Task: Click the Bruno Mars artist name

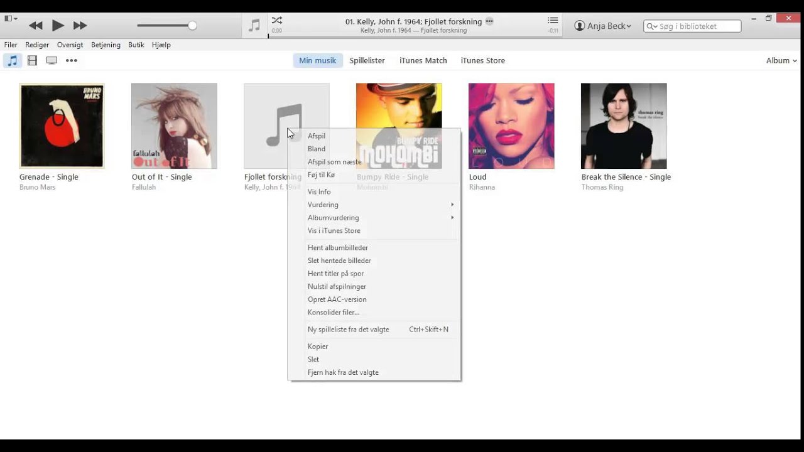Action: 37,188
